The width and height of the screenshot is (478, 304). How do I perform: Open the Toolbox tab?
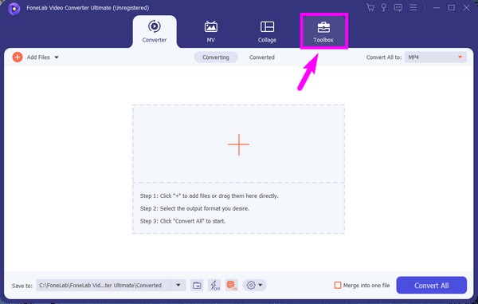coord(323,32)
